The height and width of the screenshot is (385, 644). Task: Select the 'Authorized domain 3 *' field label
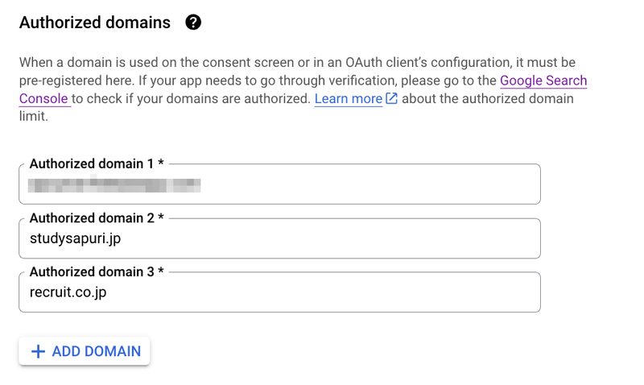(97, 271)
